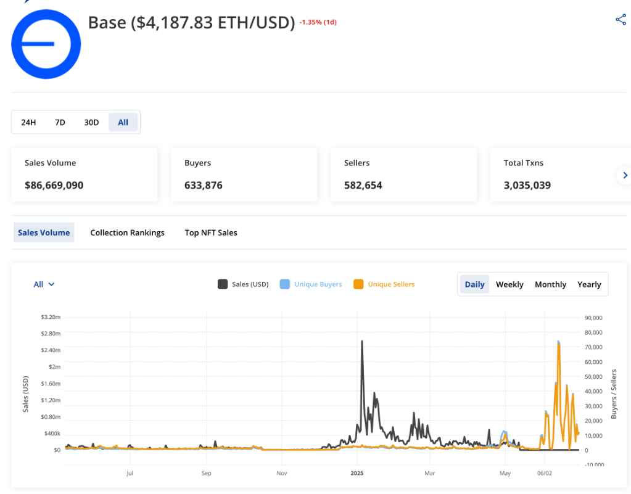Set chart interval to Yearly
Screen dimensions: 631x494
(589, 284)
